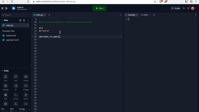Create a new file in Files
Image resolution: width=199 pixels, height=112 pixels.
coord(20,20)
